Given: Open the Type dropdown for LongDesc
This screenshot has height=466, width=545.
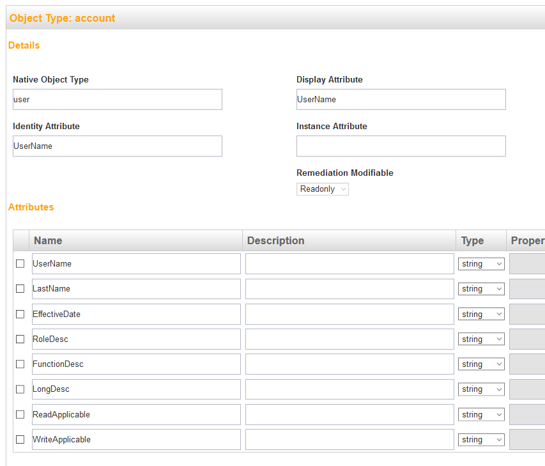Looking at the screenshot, I should pyautogui.click(x=481, y=389).
